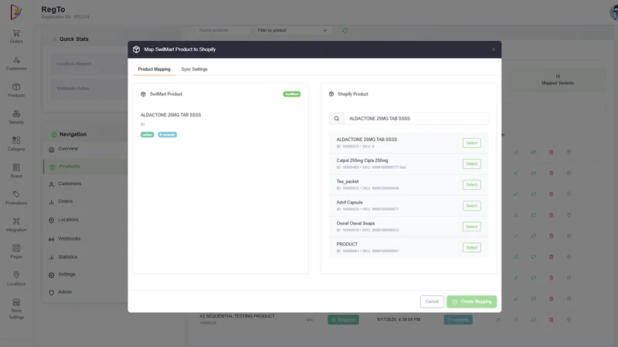Screen dimensions: 618x347
Task: Click the Mapped Variants stat card
Action: [x=557, y=79]
